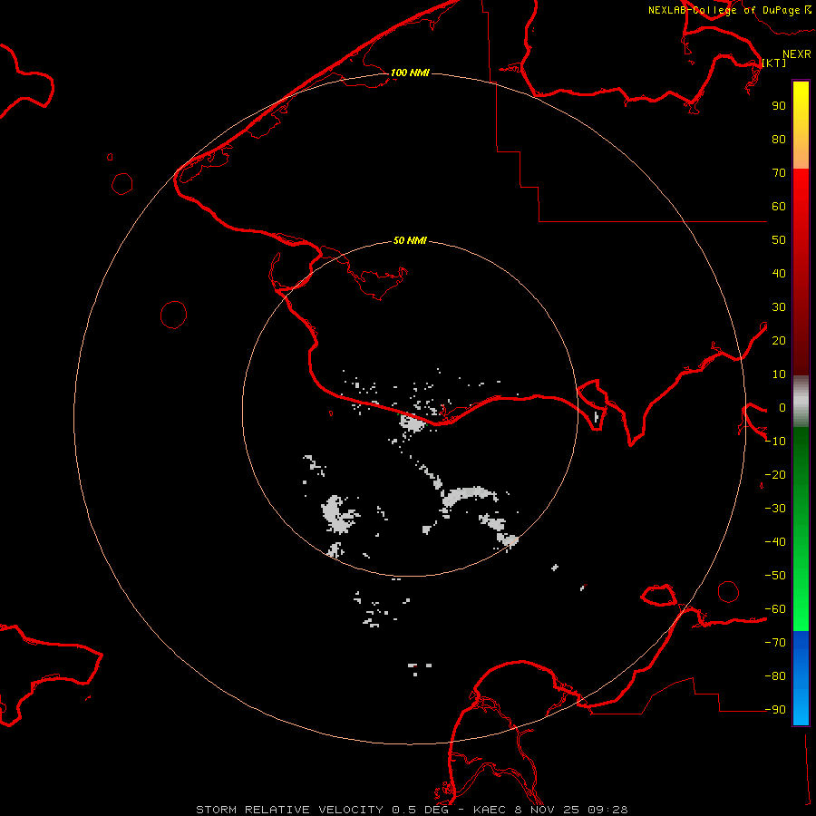Click the 20 value on the velocity scale
Image resolution: width=816 pixels, height=816 pixels.
pos(779,341)
